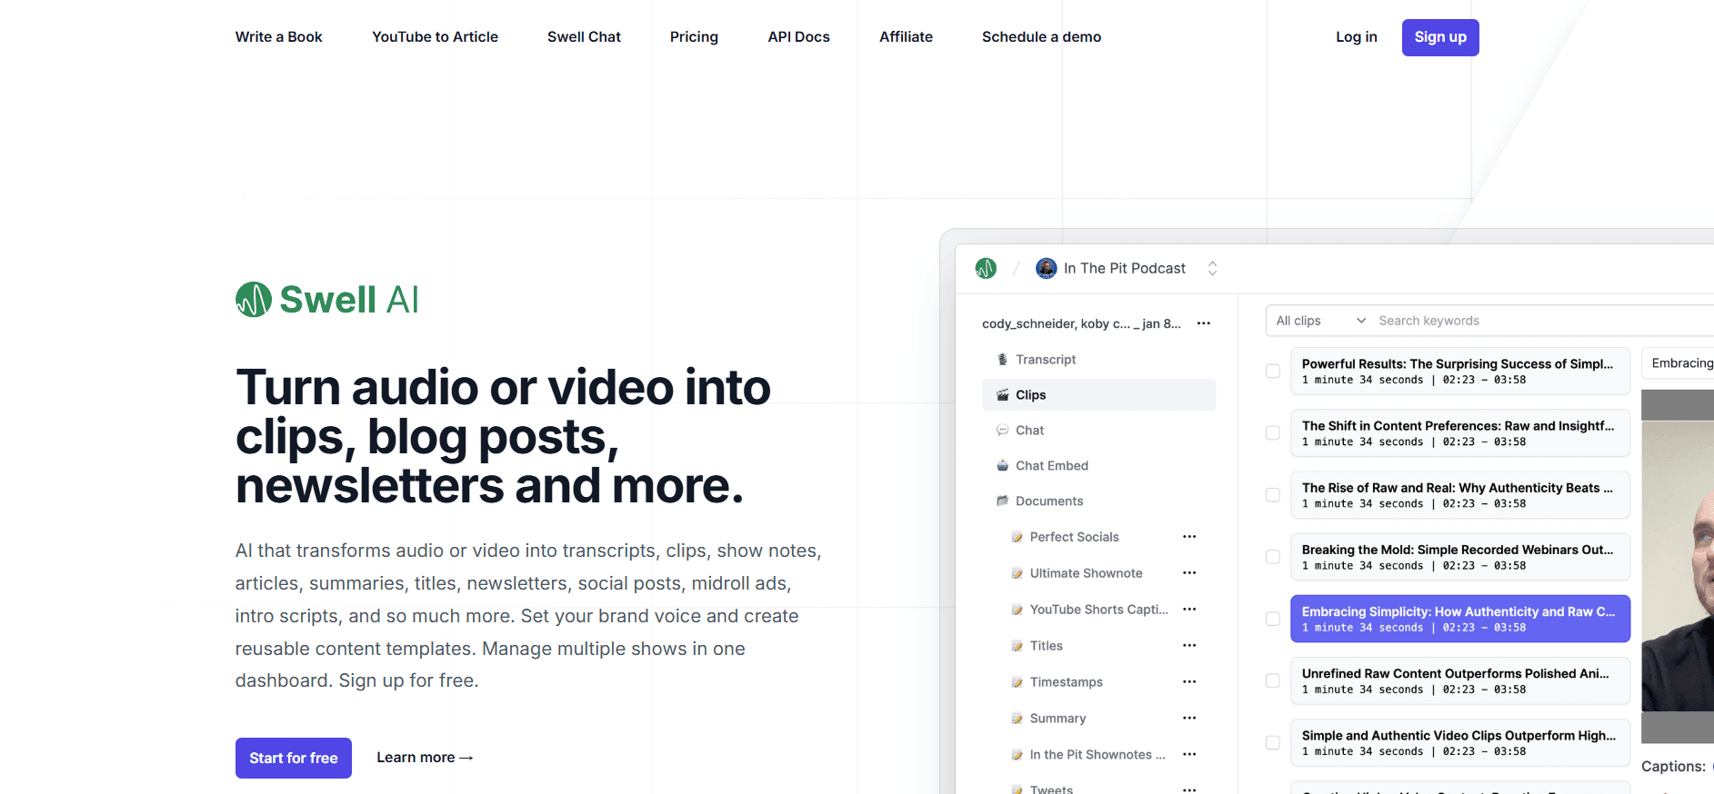Click the YouTube Shorts Capti document icon
The image size is (1714, 794).
click(1017, 610)
